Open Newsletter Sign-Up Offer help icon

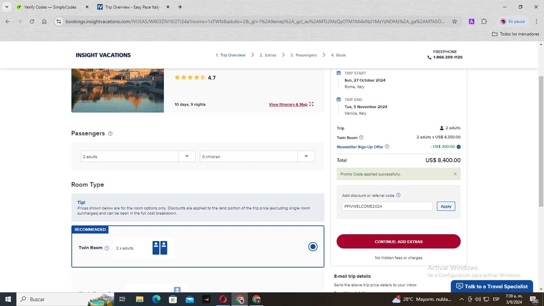coord(387,146)
